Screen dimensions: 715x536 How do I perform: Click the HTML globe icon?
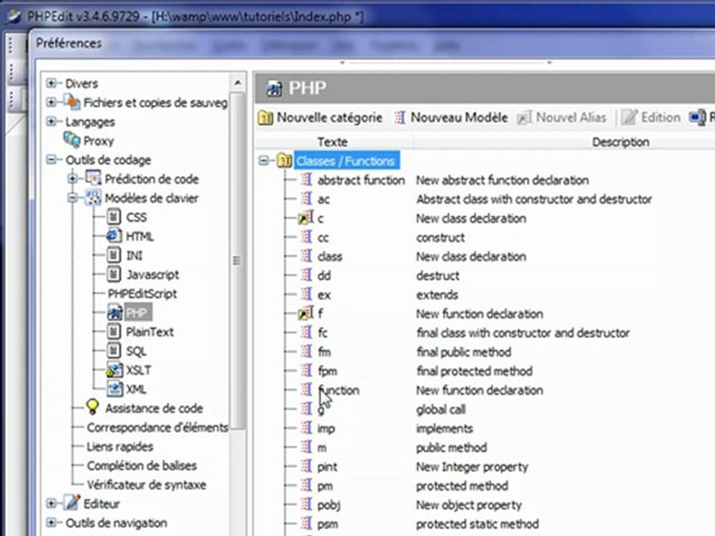tap(113, 236)
